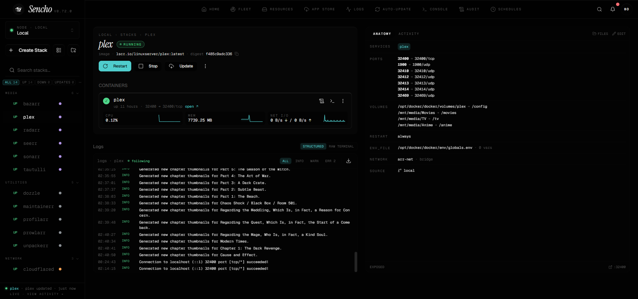Go to Home in top navigation

coord(211,9)
